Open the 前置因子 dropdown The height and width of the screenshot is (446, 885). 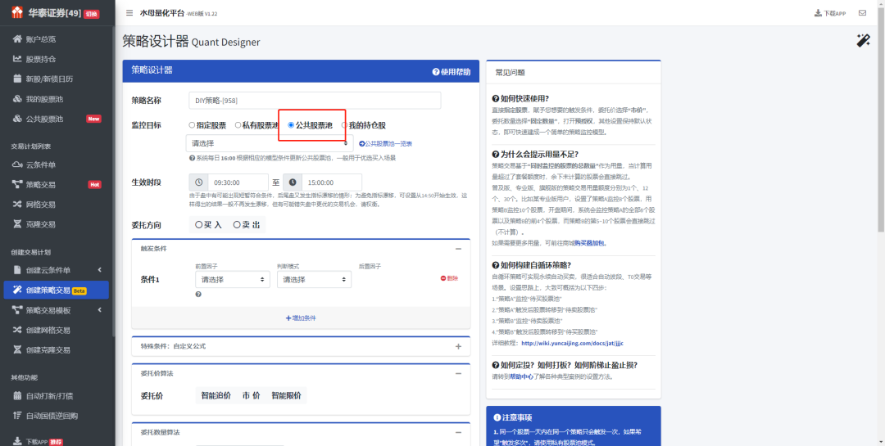233,279
